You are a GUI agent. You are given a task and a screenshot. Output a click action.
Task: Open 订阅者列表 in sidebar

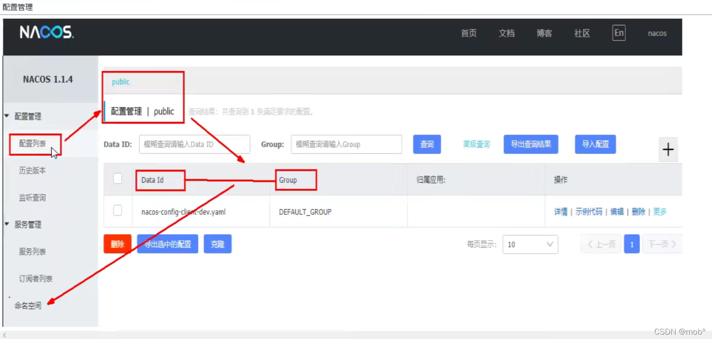point(35,279)
